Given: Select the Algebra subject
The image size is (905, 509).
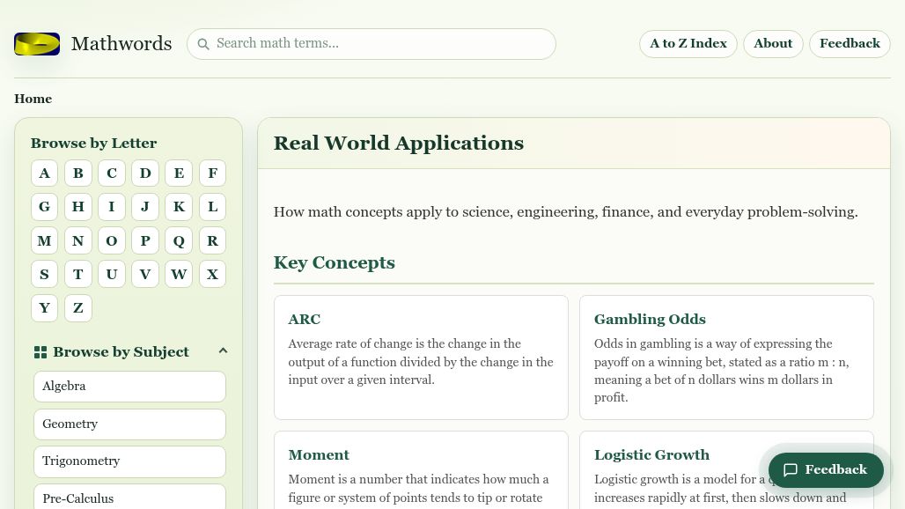Looking at the screenshot, I should 129,387.
